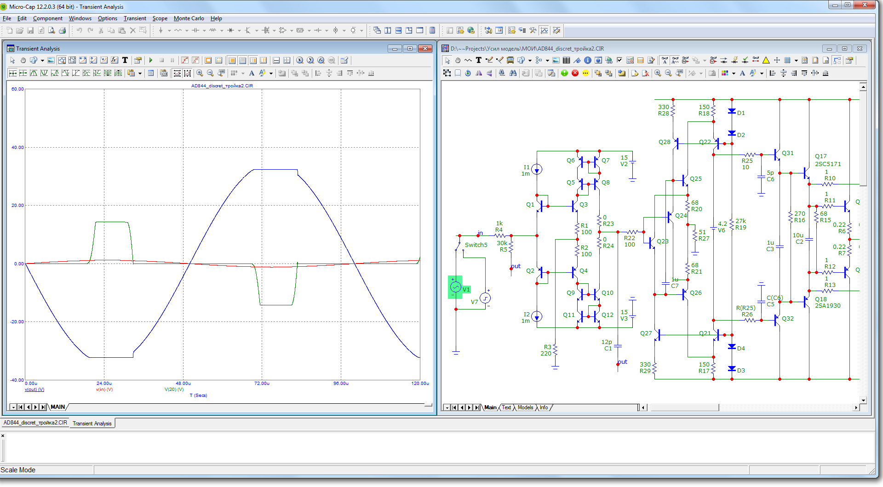Click the red stop-sign icon in schematic toolbar
This screenshot has height=487, width=883.
pos(575,73)
